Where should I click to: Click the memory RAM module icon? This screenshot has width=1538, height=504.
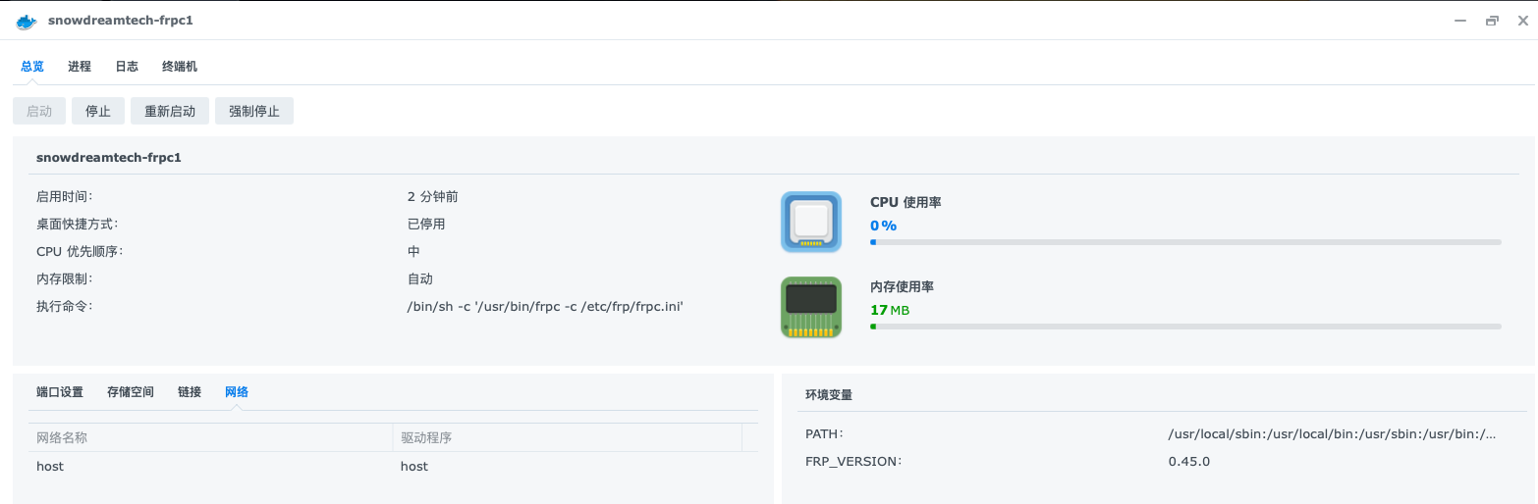point(810,307)
